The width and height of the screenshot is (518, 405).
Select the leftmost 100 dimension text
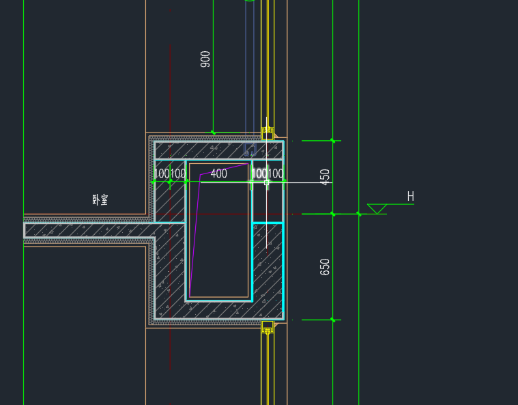[x=161, y=174]
